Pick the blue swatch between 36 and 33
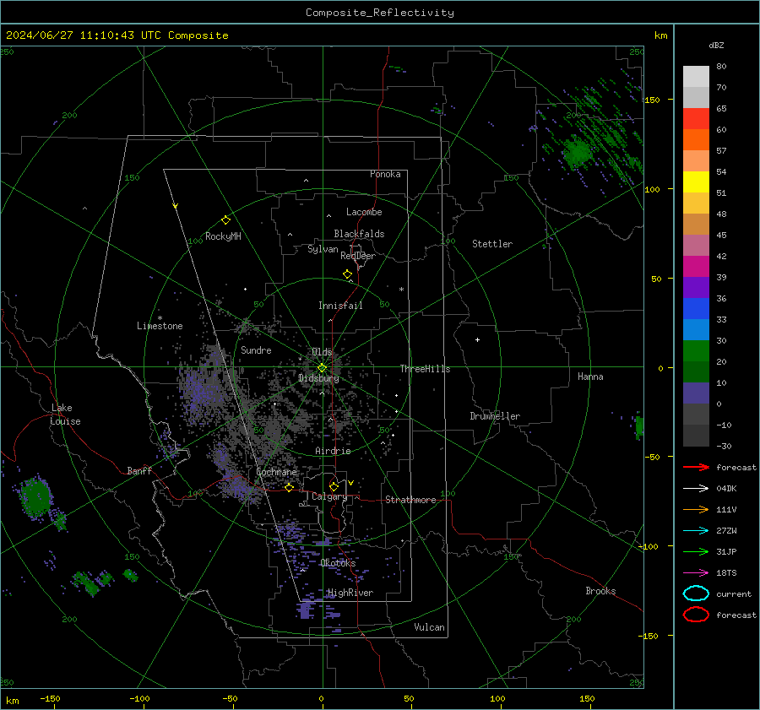760x710 pixels. 696,309
